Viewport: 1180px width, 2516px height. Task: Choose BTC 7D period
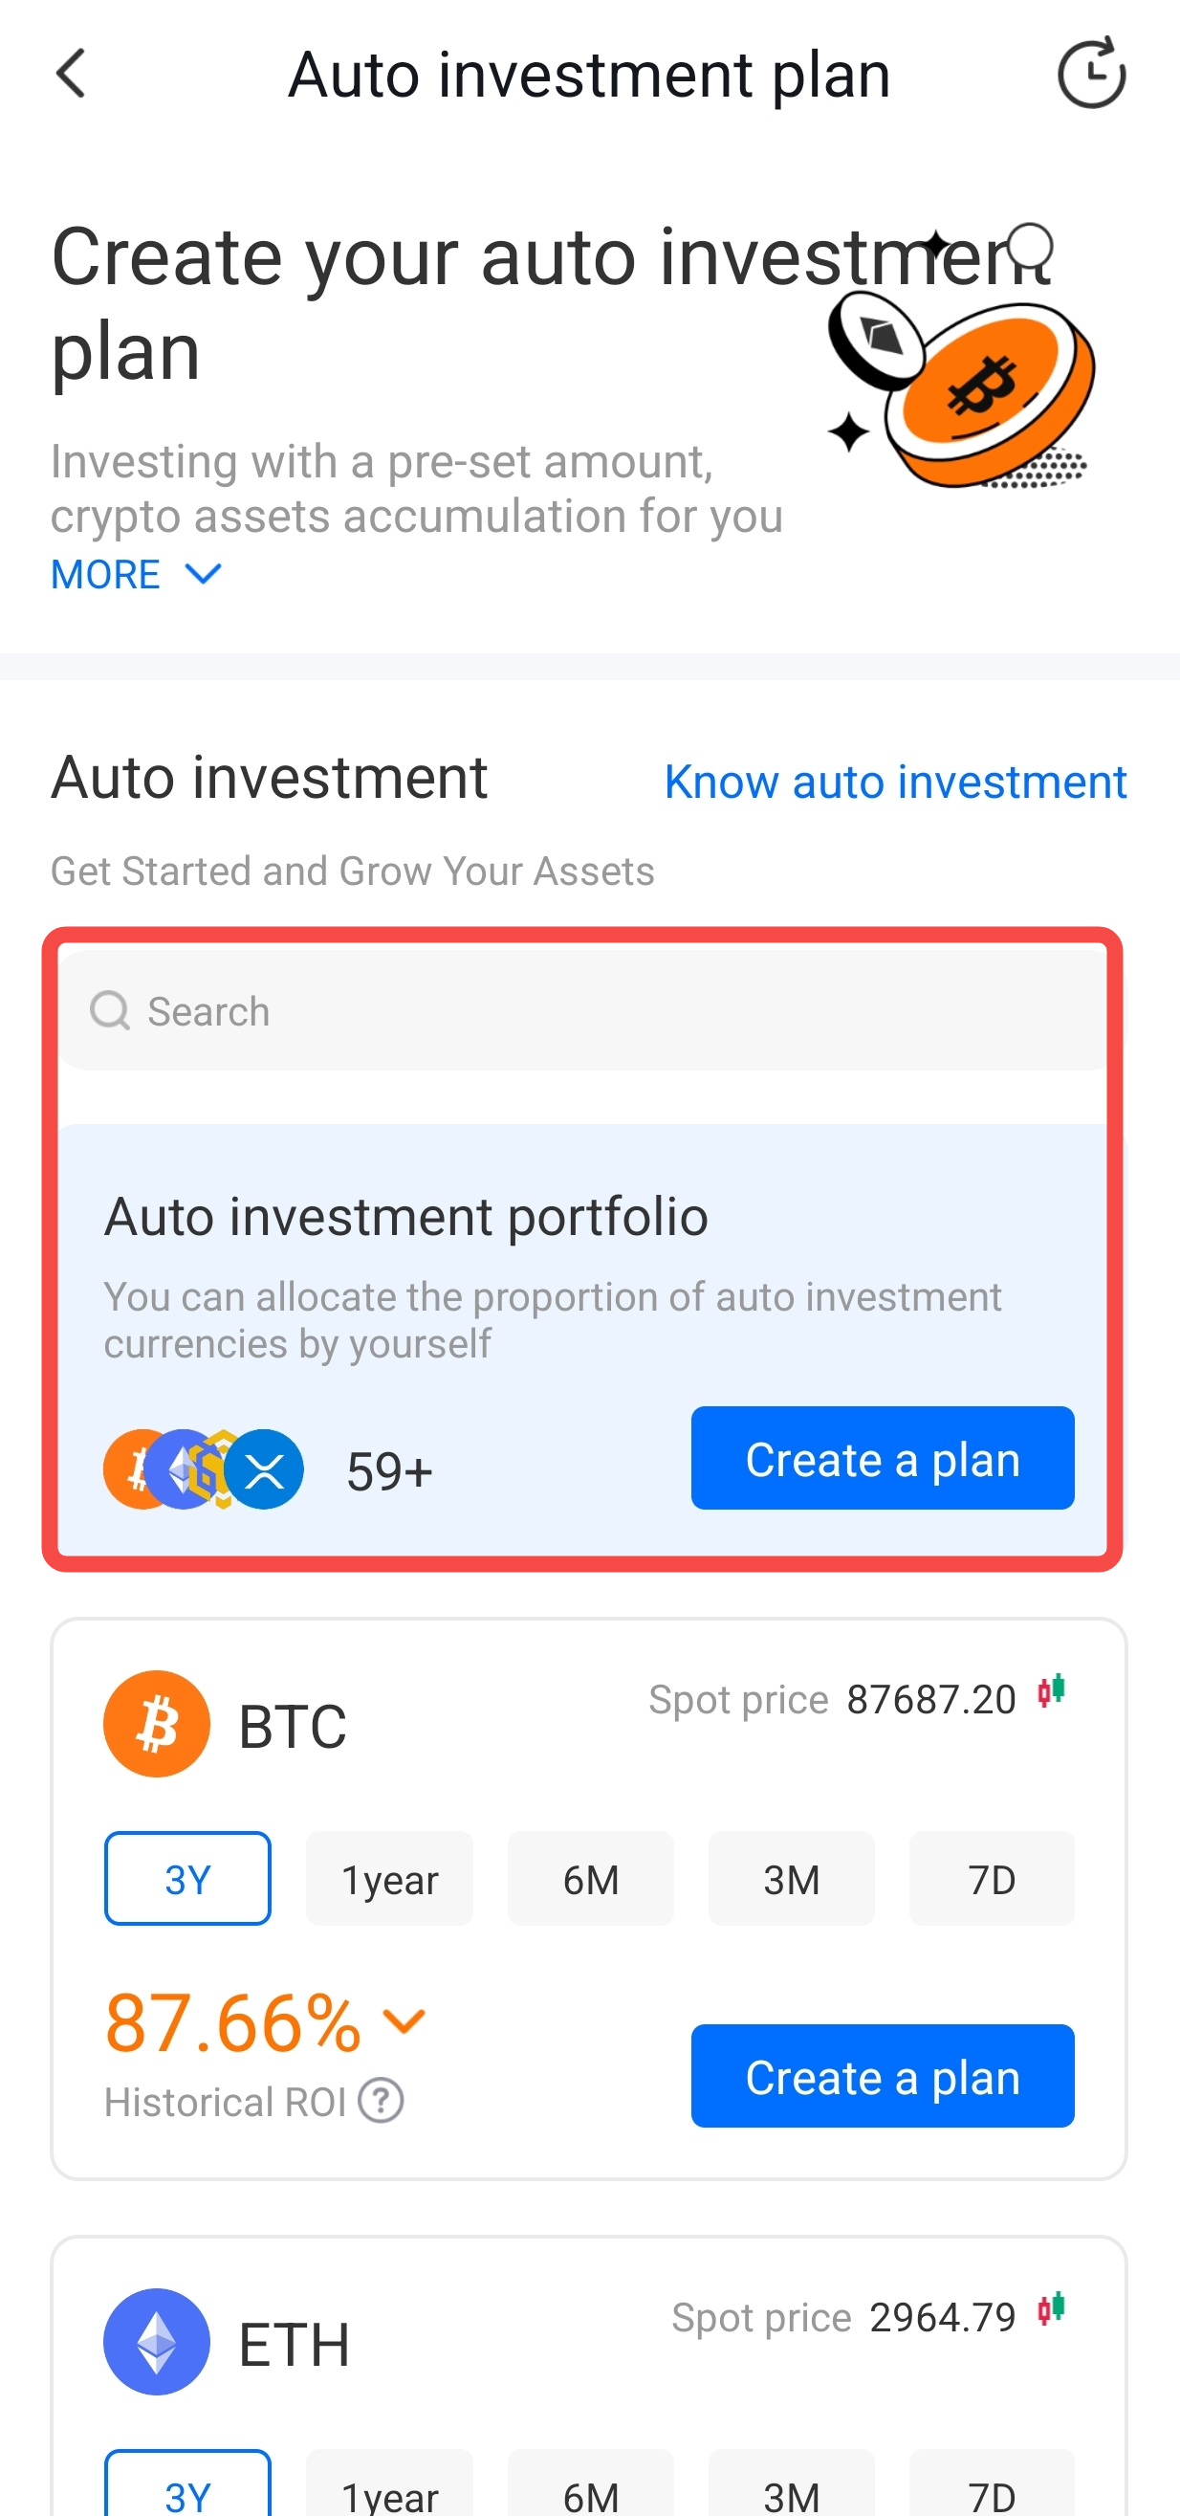991,1878
